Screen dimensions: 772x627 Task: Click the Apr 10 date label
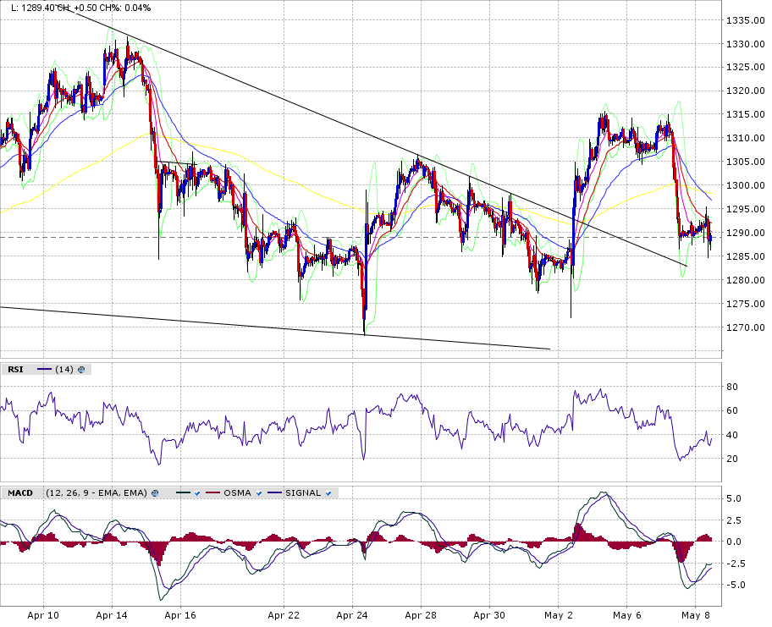pos(43,615)
